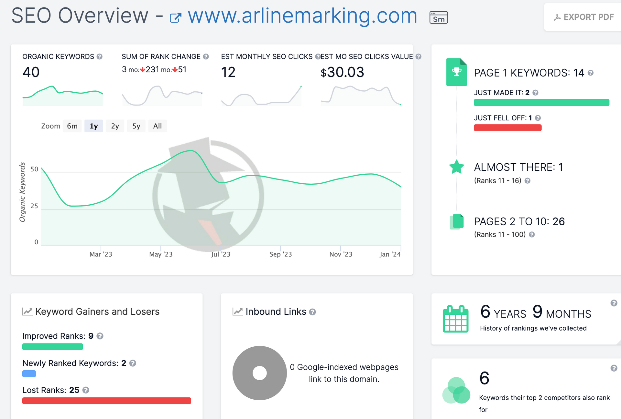
Task: Click the Almost There: 1 label
Action: [518, 167]
